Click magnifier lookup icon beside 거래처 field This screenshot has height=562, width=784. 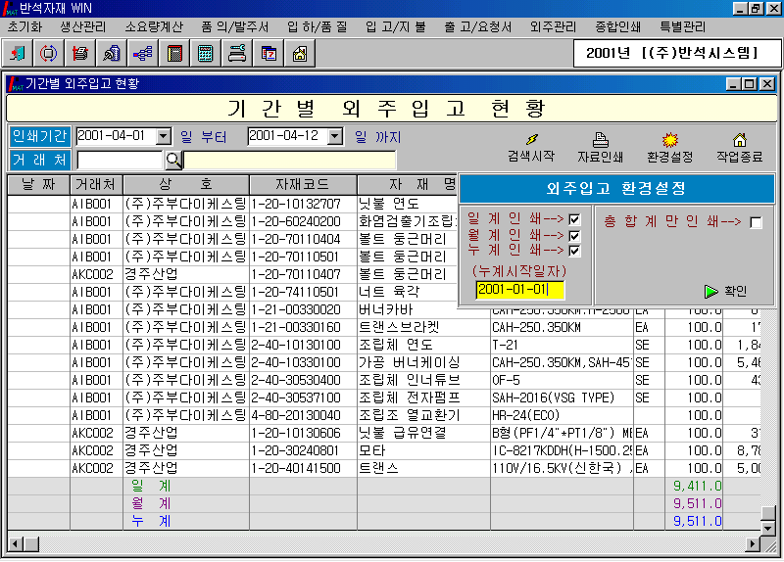tap(173, 160)
